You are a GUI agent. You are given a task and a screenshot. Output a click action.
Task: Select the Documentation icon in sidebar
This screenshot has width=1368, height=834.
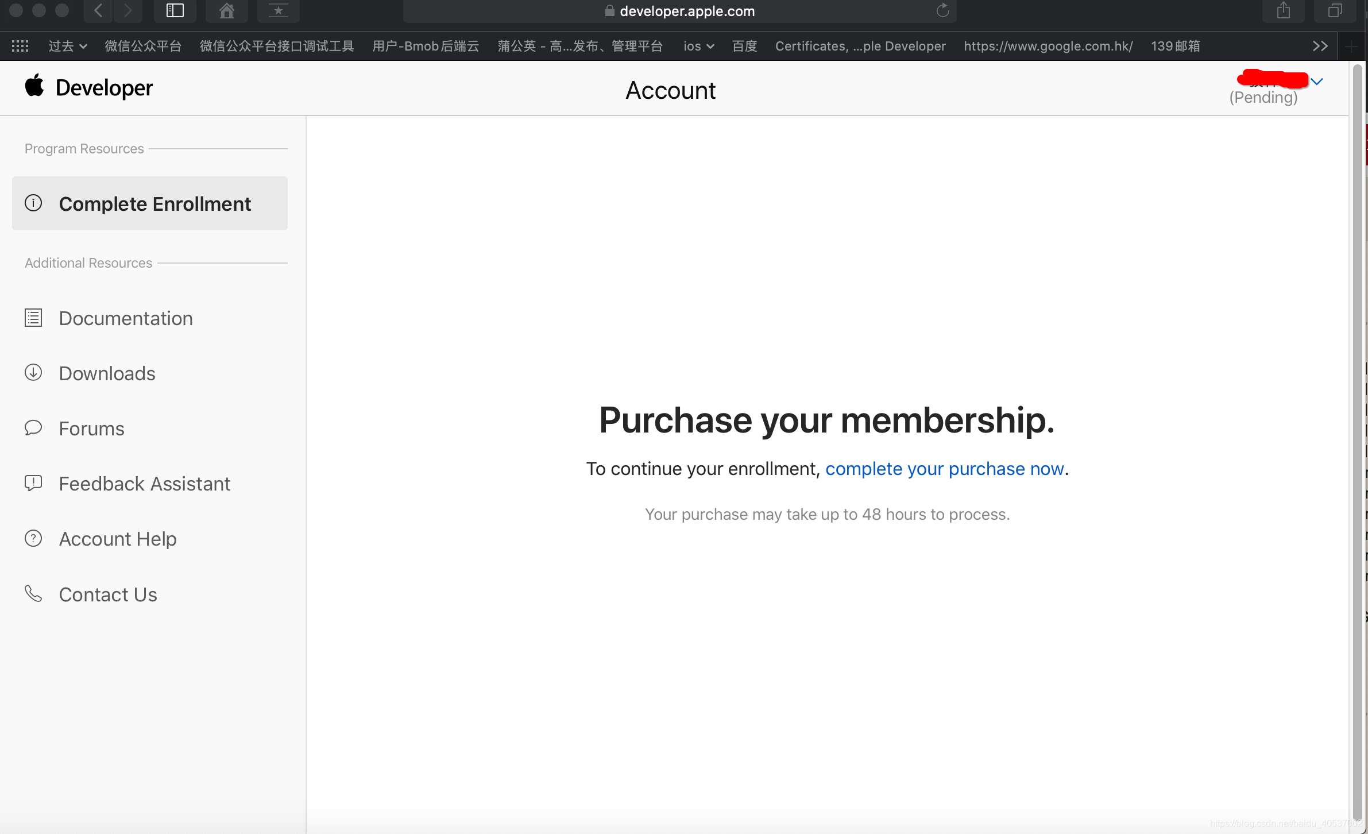(x=32, y=317)
